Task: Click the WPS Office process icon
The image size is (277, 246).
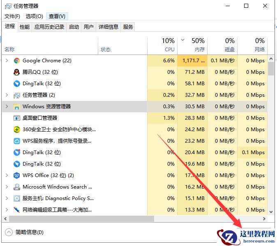Action: [17, 175]
